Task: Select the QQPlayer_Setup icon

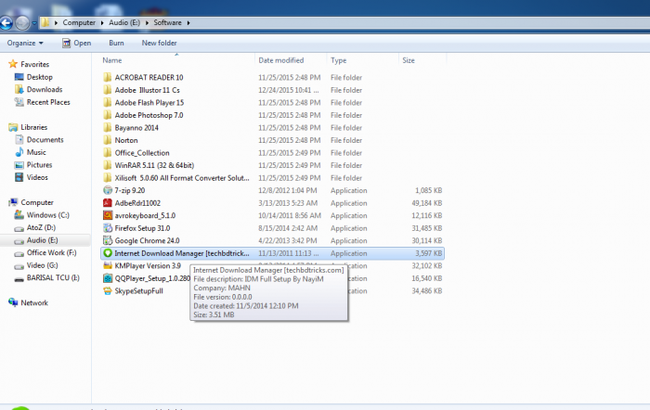Action: (108, 278)
